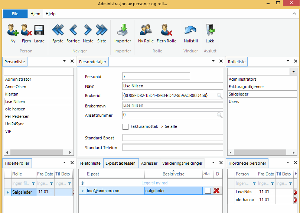Toggle standard checkbox for lise@unimicro.no
300x213 pixels.
(x=208, y=191)
